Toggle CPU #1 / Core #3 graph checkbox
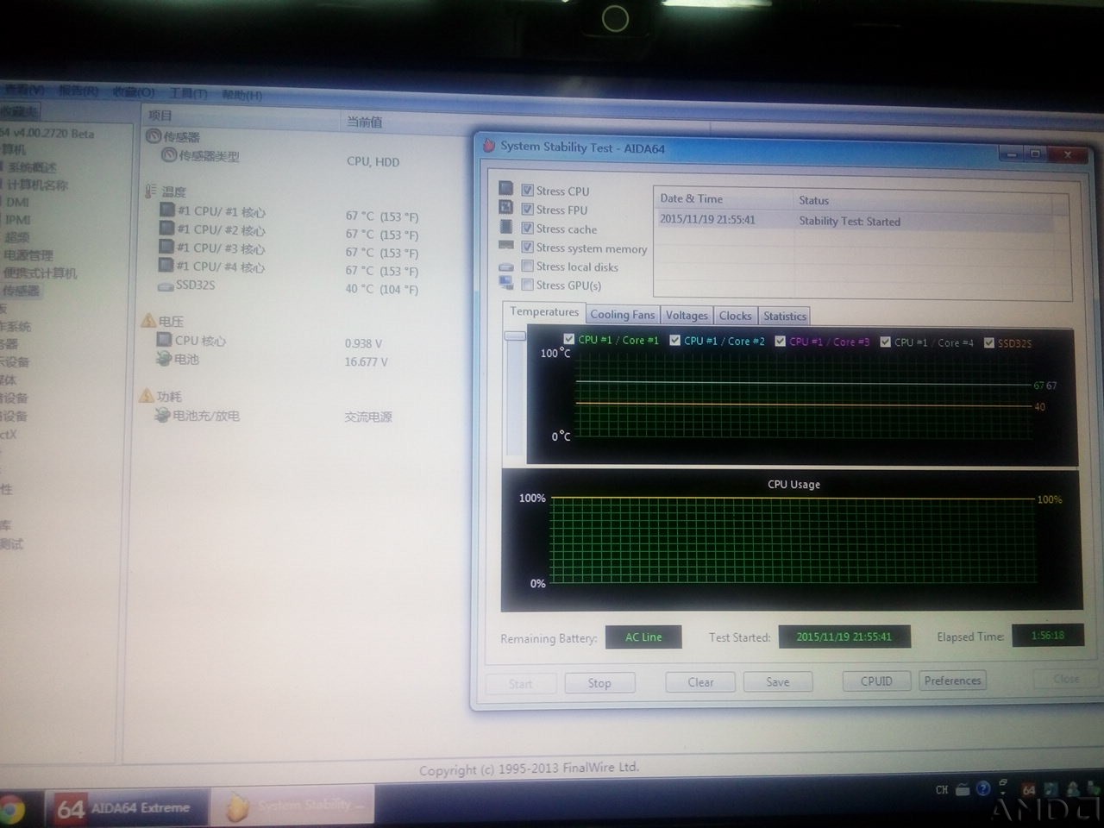This screenshot has width=1104, height=828. 780,342
